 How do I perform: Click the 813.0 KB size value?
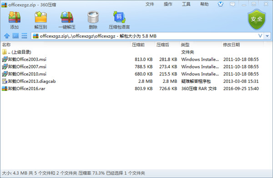pos(144,59)
